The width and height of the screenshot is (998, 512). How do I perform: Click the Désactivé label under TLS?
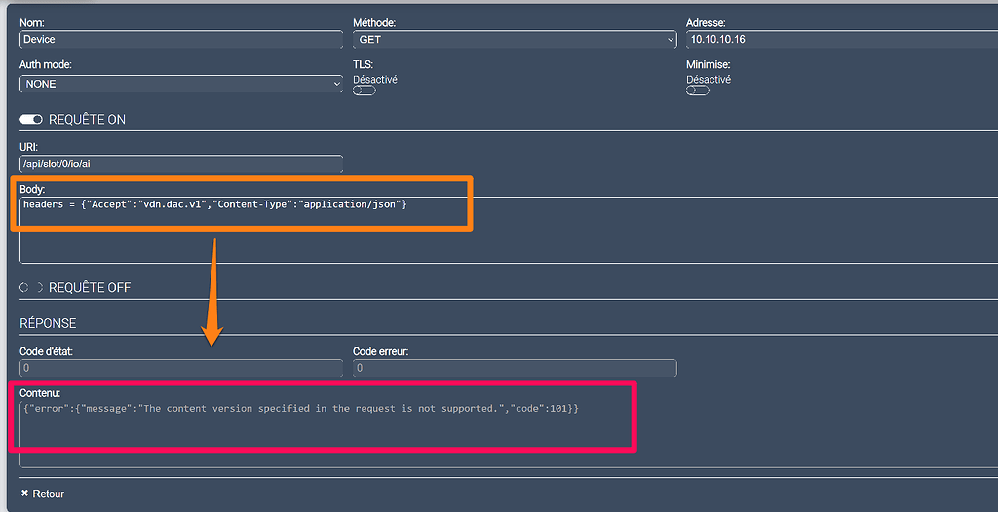[x=375, y=80]
